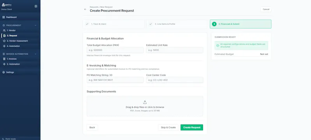Focus the Estimated Unit Rate field
Image resolution: width=311 pixels, height=140 pixels.
coord(175,50)
